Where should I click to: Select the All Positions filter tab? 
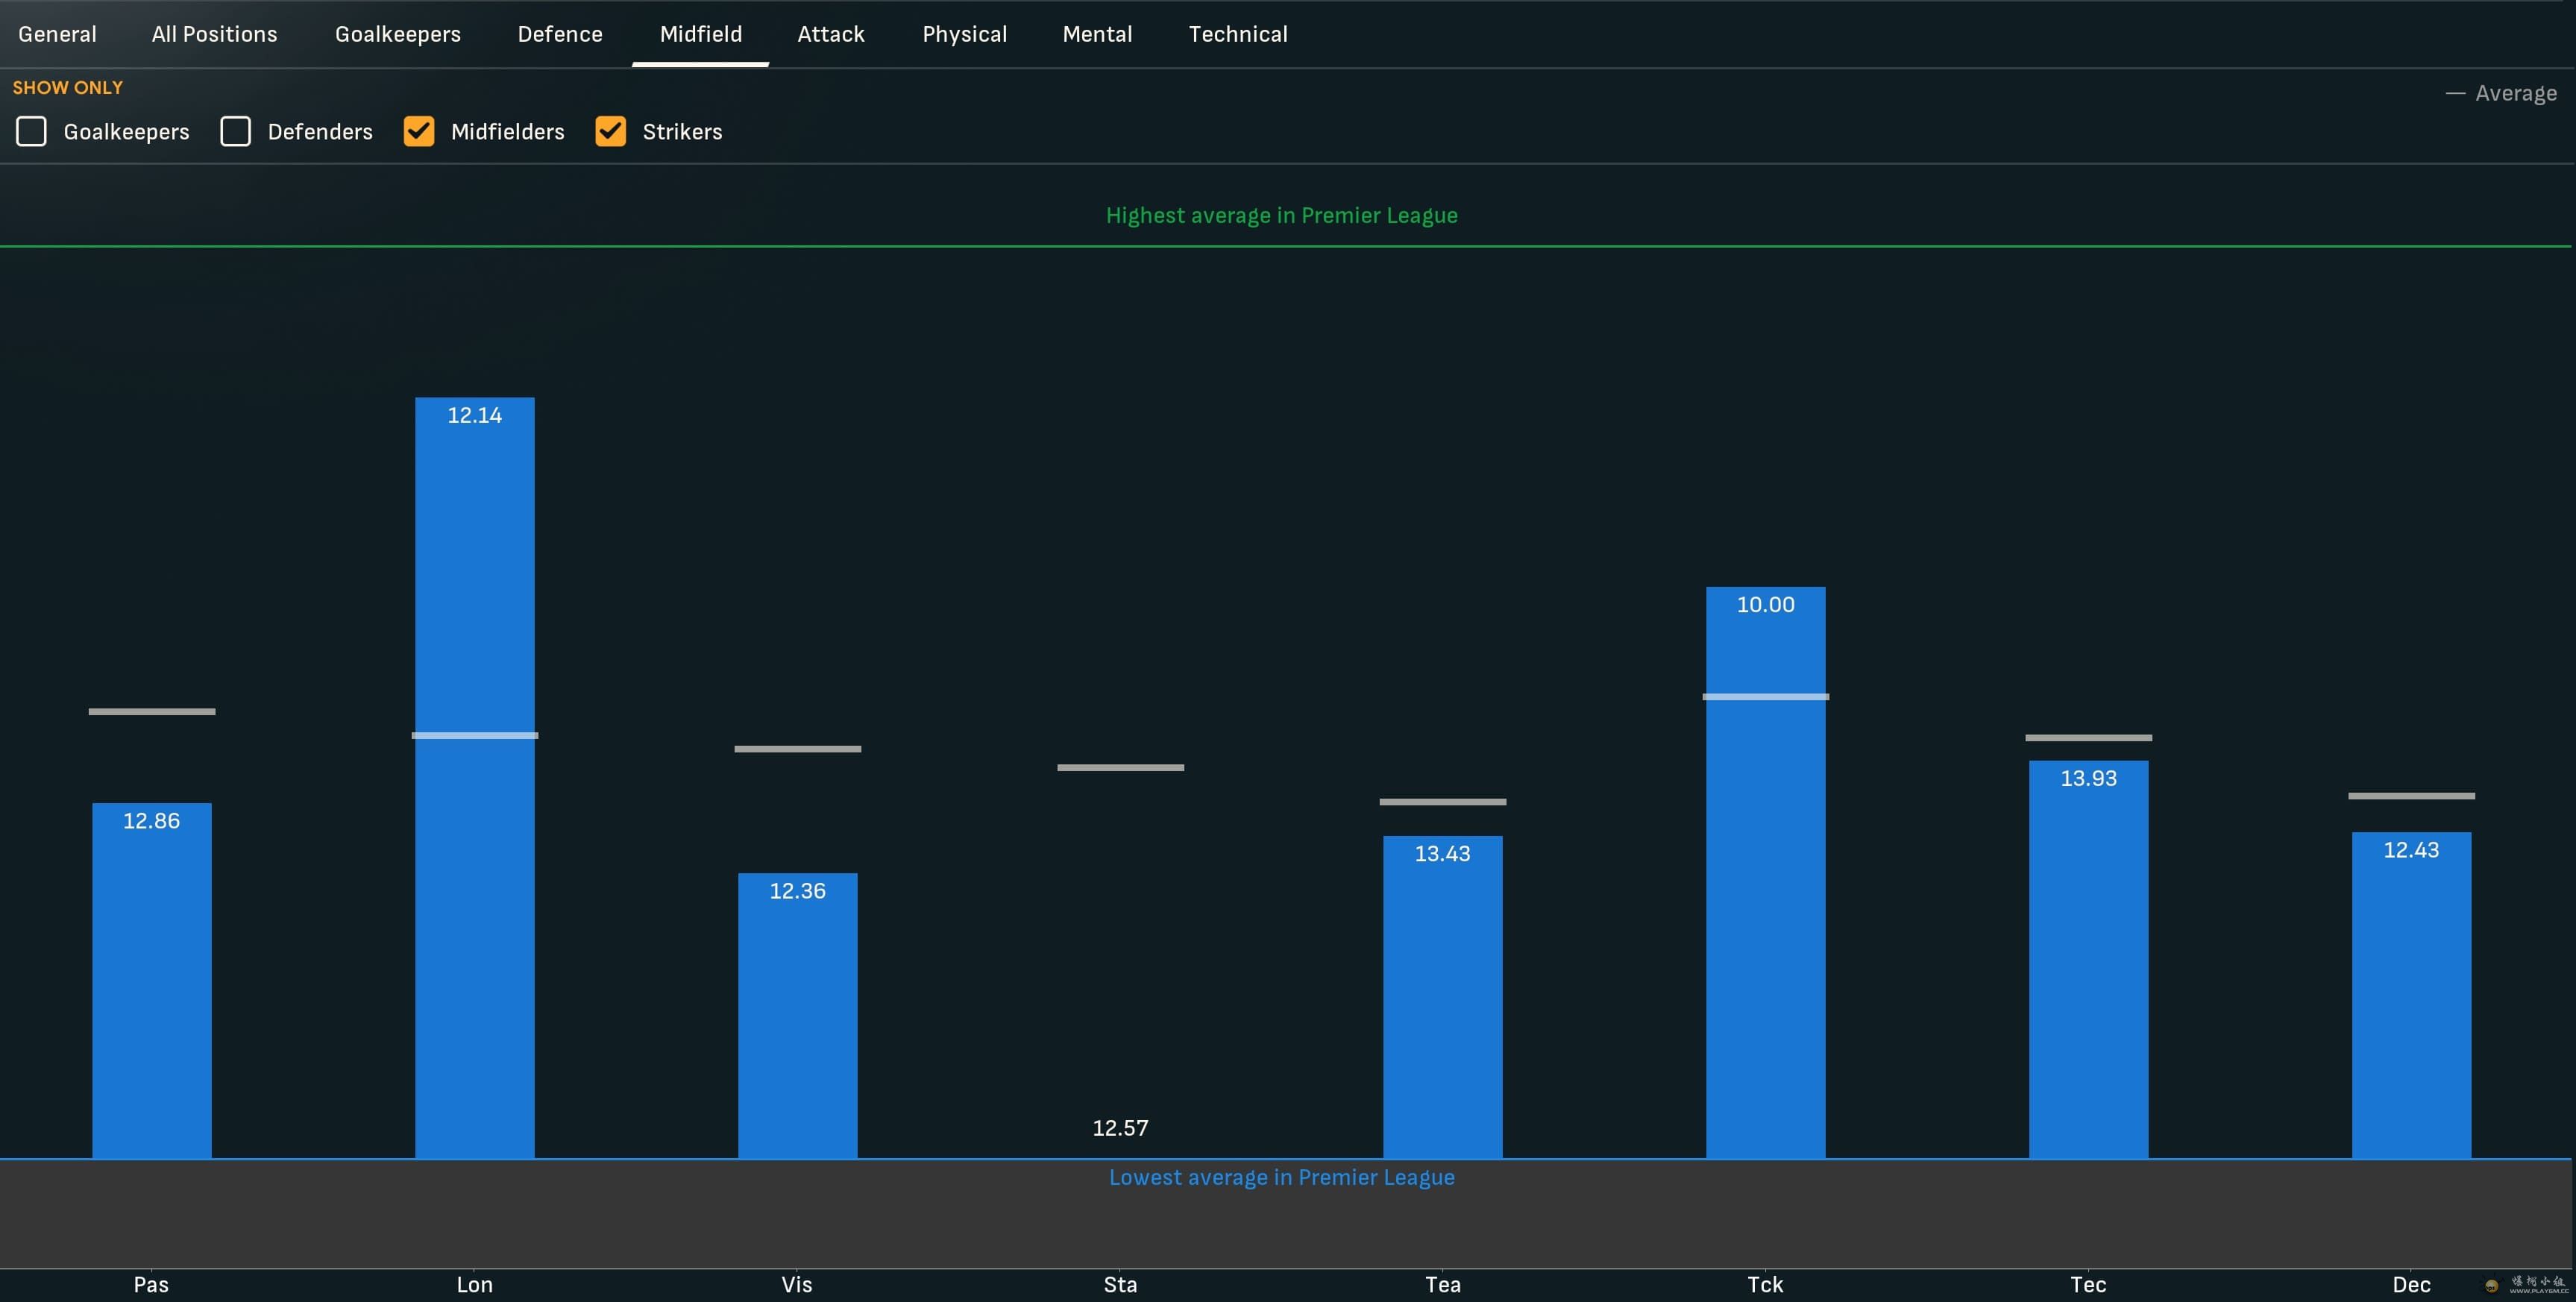213,35
